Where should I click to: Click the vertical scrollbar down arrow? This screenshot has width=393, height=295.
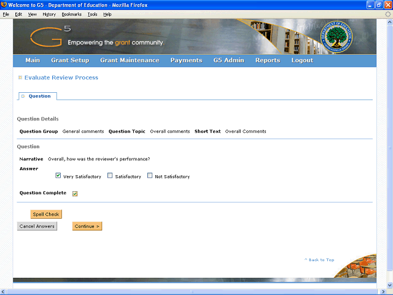389,285
